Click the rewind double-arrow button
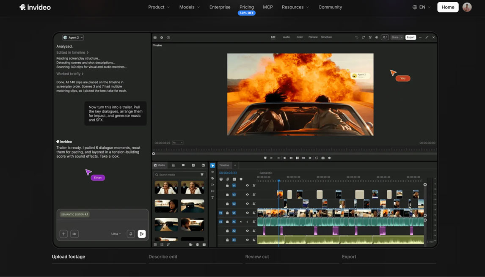The width and height of the screenshot is (485, 277). click(x=291, y=158)
